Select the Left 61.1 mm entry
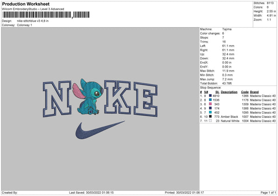 (x=217, y=46)
